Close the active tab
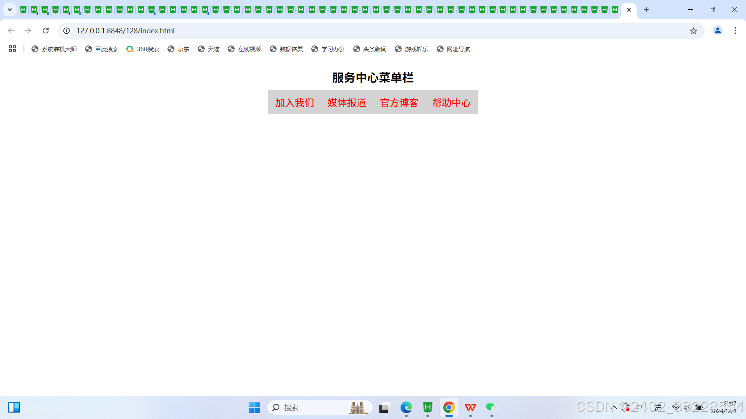This screenshot has height=419, width=746. coord(629,10)
